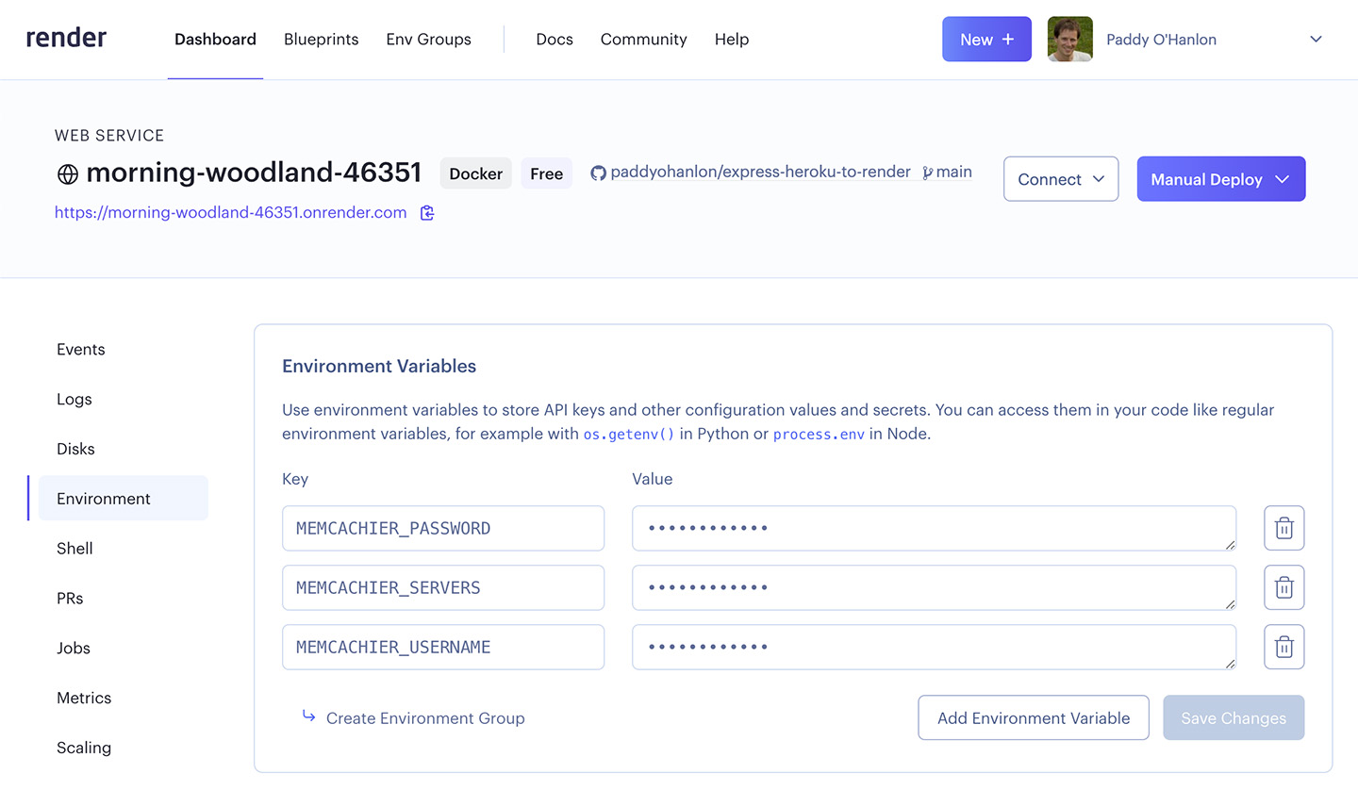Click the Add Environment Variable button

click(1033, 717)
